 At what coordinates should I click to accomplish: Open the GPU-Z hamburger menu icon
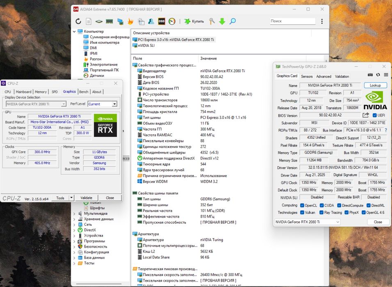386,75
